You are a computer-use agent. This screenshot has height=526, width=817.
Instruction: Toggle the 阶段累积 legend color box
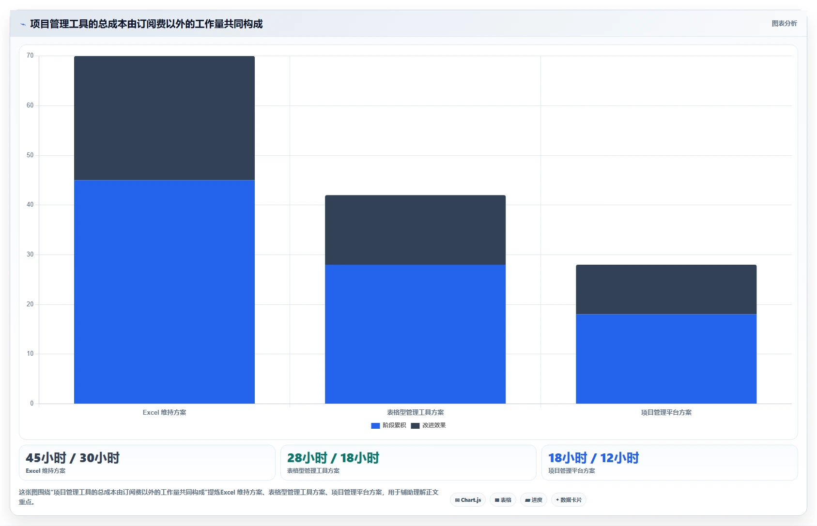tap(375, 426)
